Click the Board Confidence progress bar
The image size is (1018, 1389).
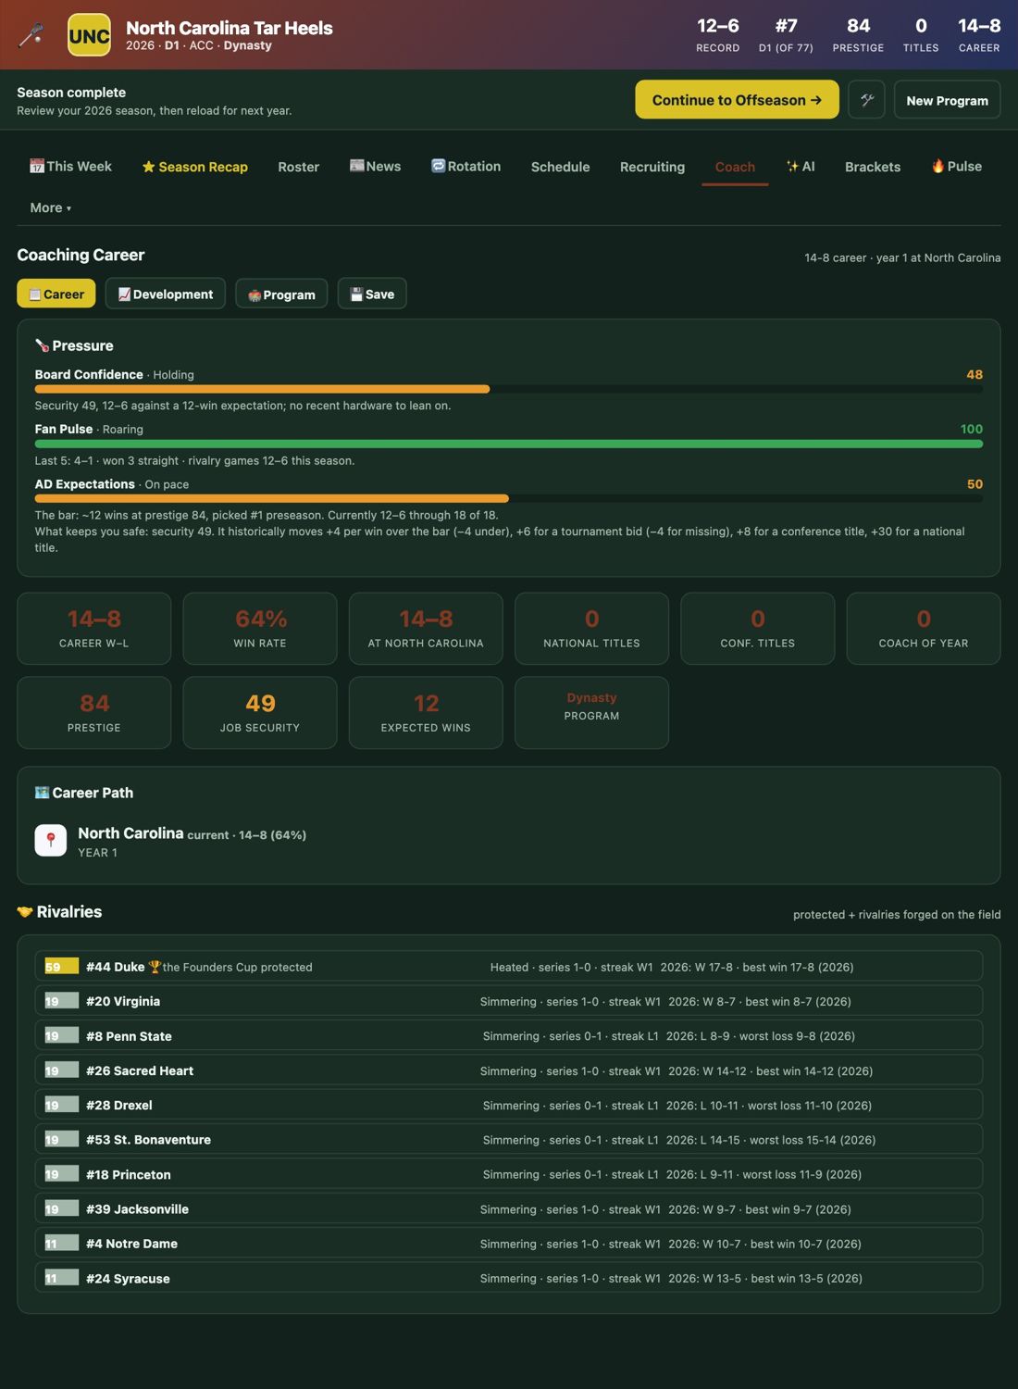click(509, 389)
